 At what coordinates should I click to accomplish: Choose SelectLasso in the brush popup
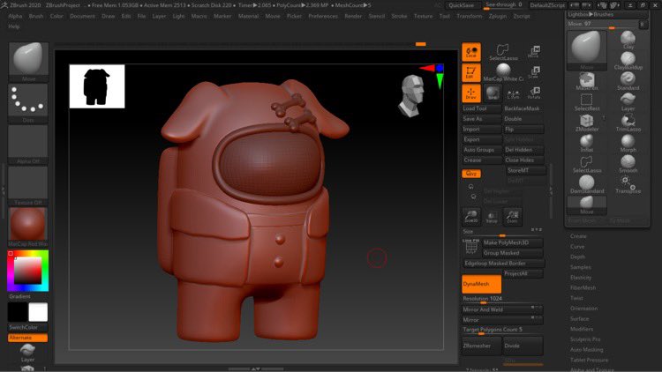coord(587,164)
